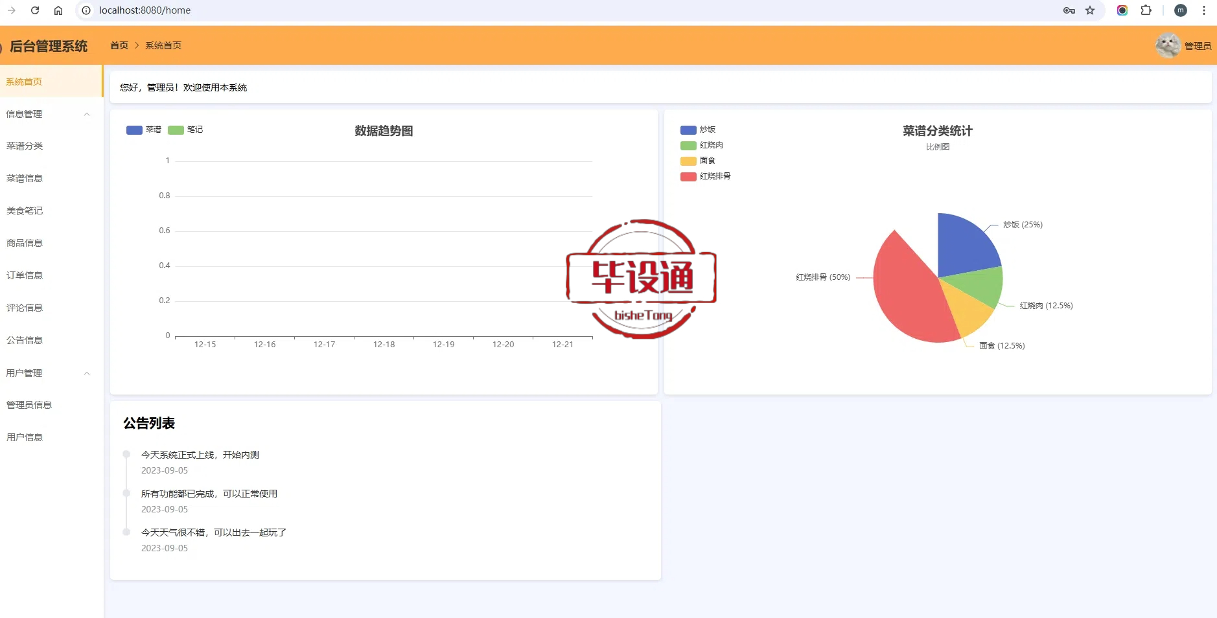Bookmark this page with the star icon
Viewport: 1217px width, 618px height.
pyautogui.click(x=1090, y=10)
